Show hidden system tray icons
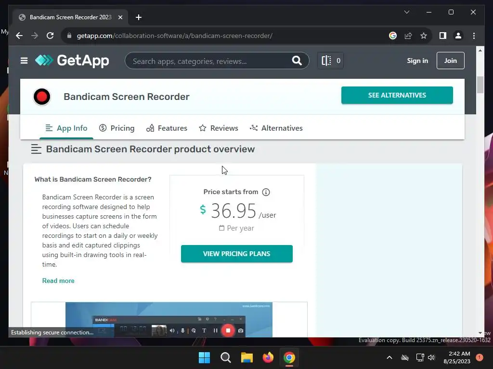Screen dimensions: 493x369 click(389, 357)
